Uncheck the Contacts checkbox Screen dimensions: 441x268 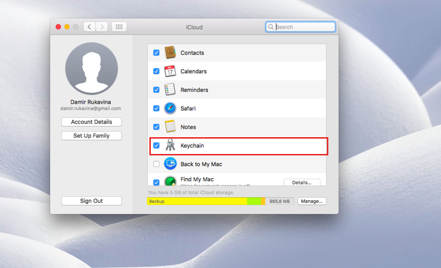pyautogui.click(x=157, y=52)
